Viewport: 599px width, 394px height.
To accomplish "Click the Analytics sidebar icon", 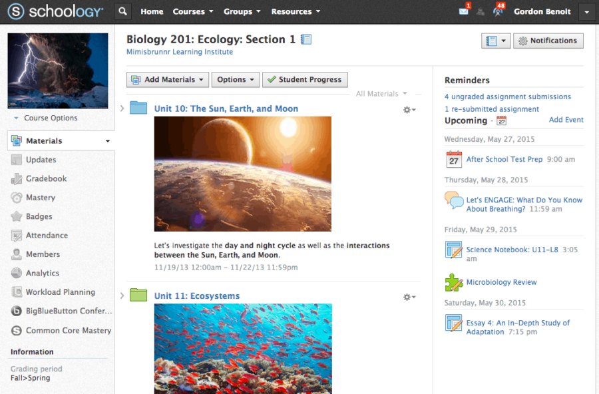I will pos(15,273).
